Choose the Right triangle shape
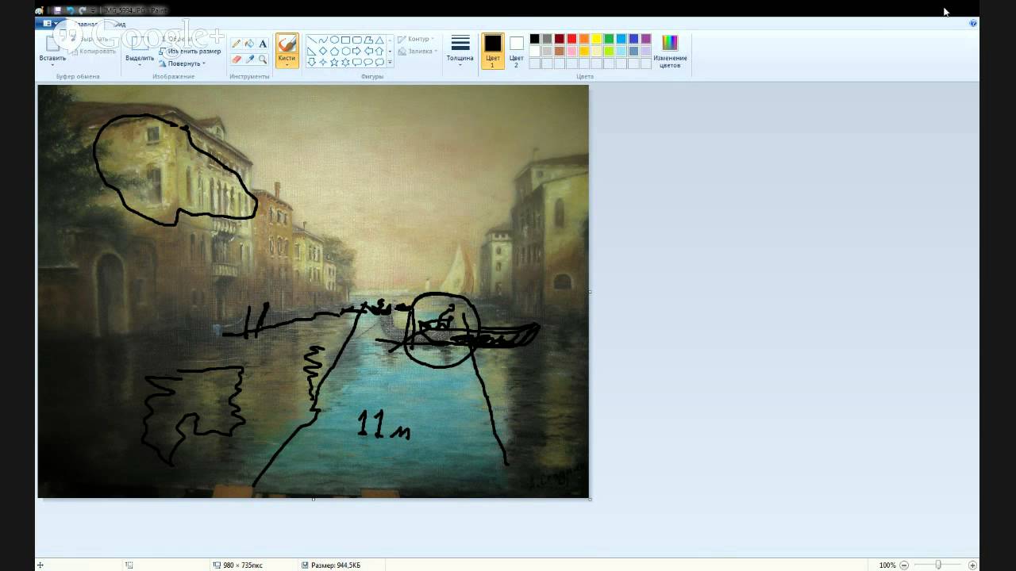Screen dimensions: 1016x571 (312, 51)
